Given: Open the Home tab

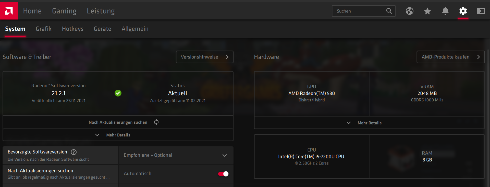Looking at the screenshot, I should point(32,11).
